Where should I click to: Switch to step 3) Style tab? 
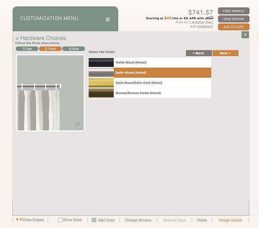pyautogui.click(x=74, y=49)
